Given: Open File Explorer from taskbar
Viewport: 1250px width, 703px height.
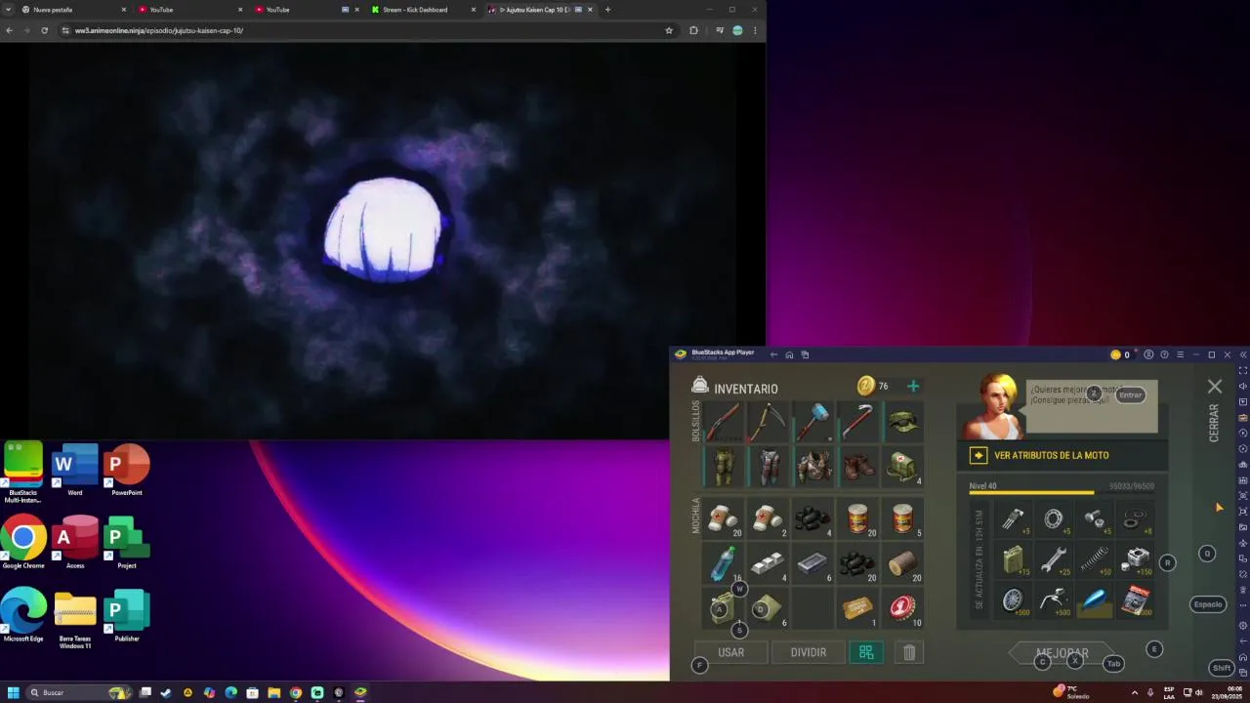Looking at the screenshot, I should click(x=274, y=692).
